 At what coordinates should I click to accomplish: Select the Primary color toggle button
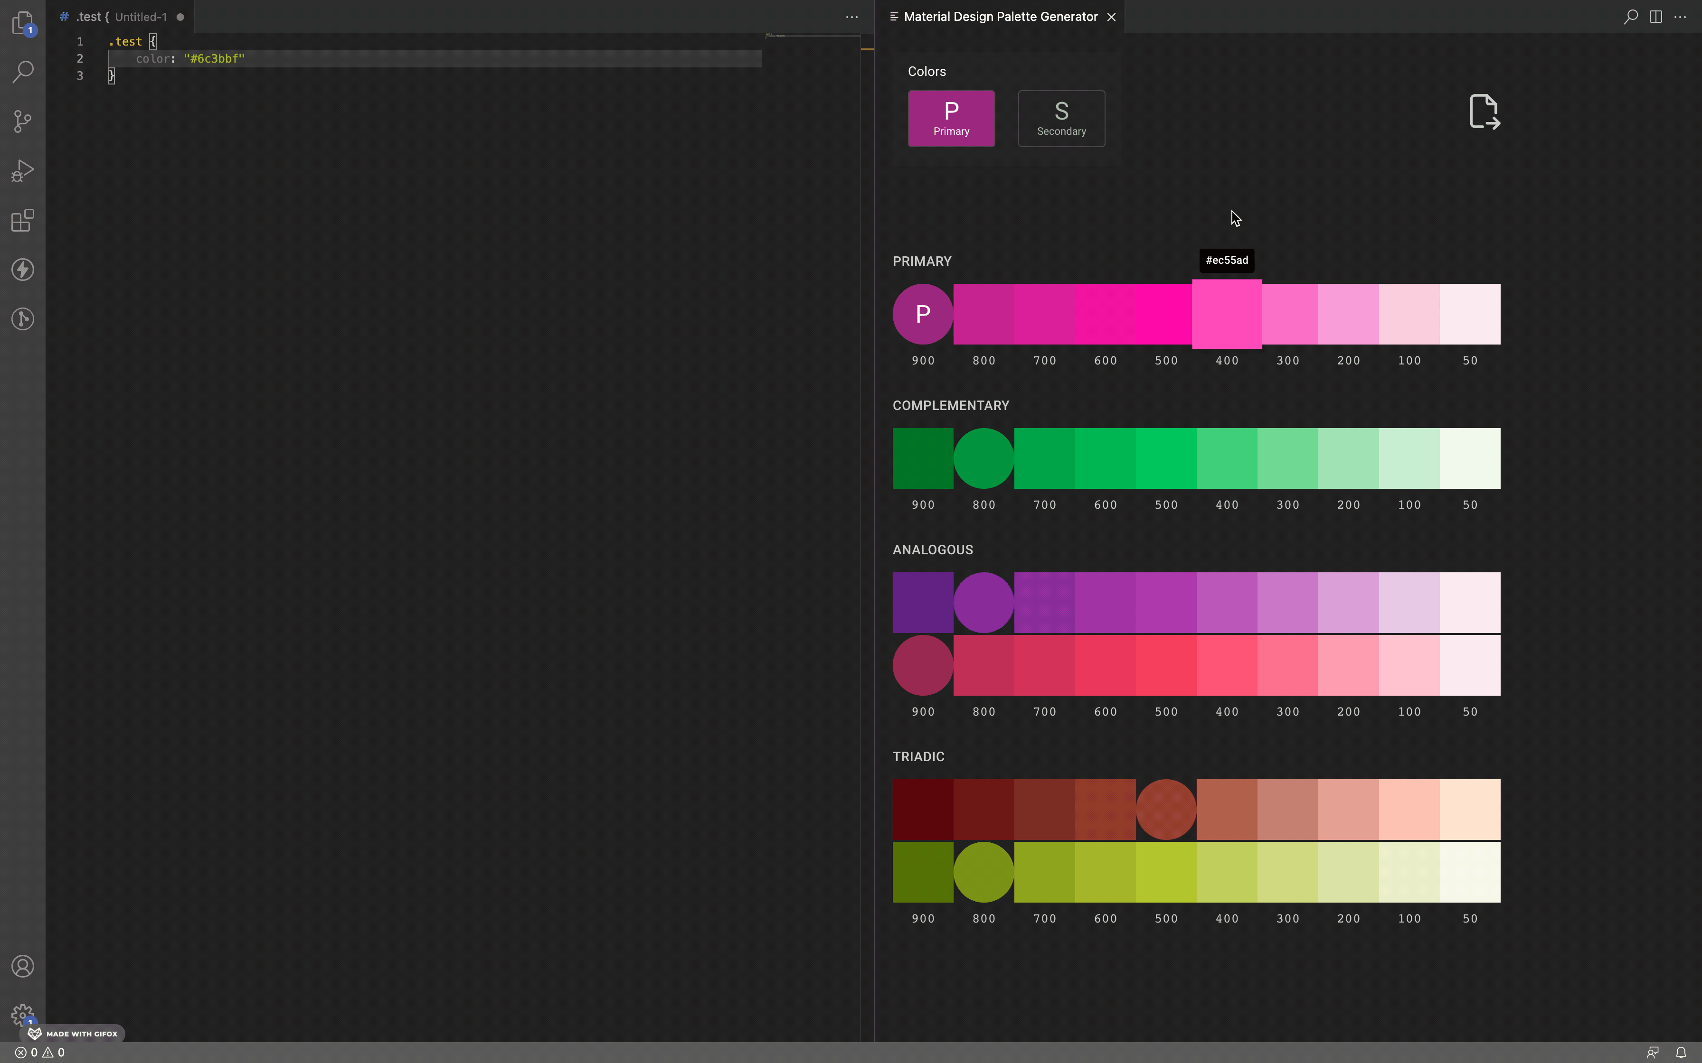951,118
